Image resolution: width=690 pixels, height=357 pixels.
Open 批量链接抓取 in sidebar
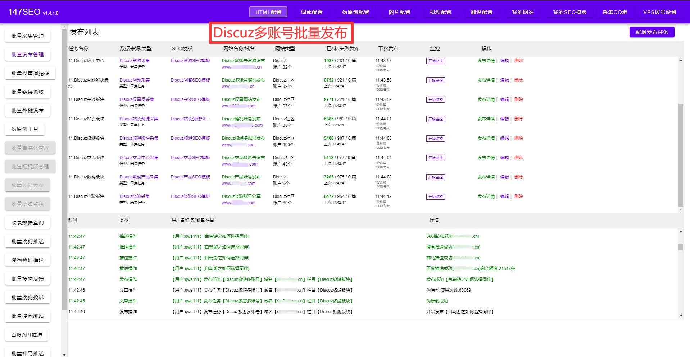point(27,92)
